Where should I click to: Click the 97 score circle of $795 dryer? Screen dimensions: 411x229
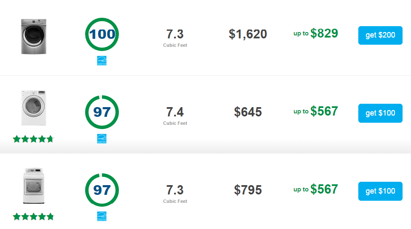[x=102, y=190]
